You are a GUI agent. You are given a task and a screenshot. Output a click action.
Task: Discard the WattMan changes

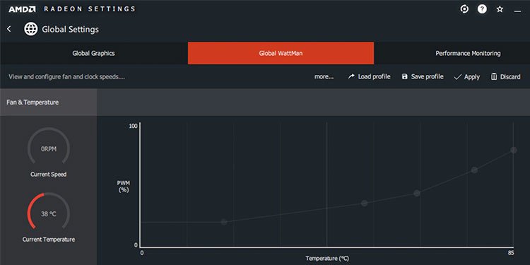tap(506, 77)
